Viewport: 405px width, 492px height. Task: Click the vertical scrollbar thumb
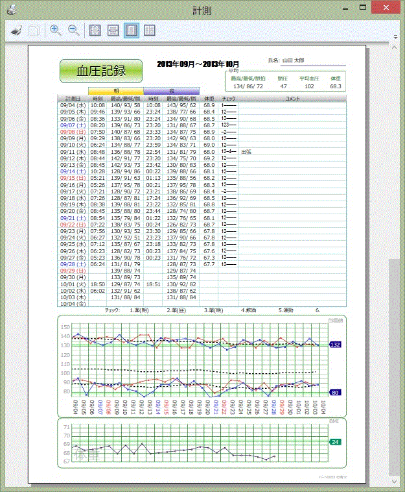[x=395, y=367]
